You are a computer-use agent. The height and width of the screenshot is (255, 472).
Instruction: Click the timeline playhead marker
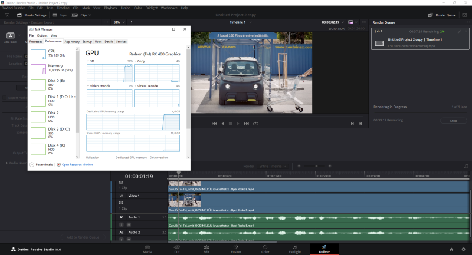[x=179, y=173]
